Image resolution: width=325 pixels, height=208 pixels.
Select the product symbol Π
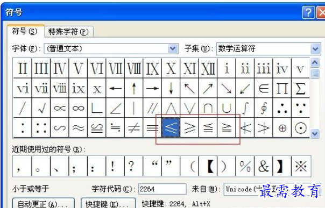[282, 88]
